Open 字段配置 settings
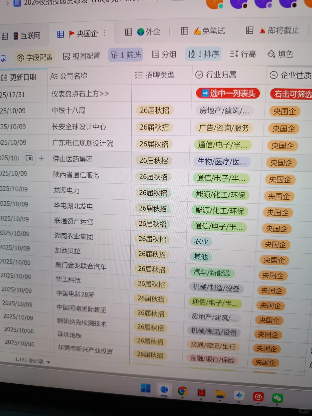312x416 pixels. point(35,57)
